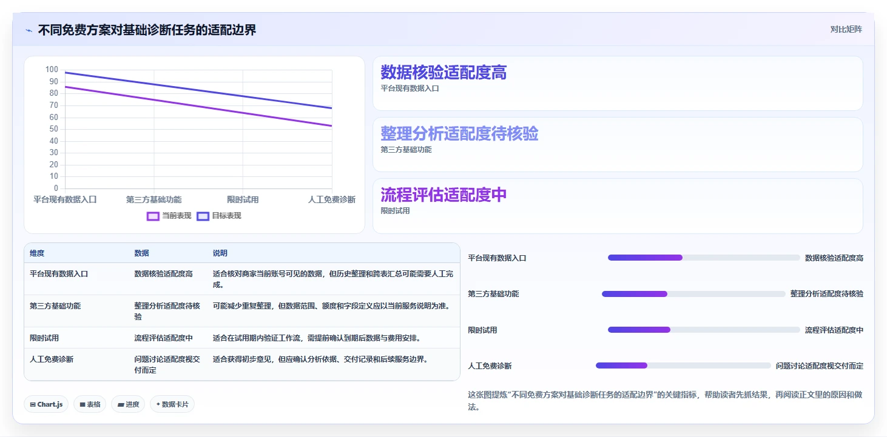Click the 限时试用 progress bar
This screenshot has height=437, width=887.
(704, 330)
